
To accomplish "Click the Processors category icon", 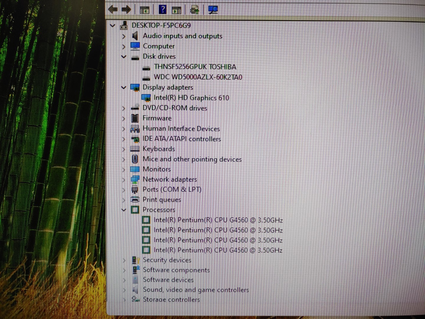I will 135,210.
